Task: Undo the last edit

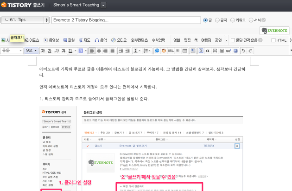Action: (x=243, y=51)
